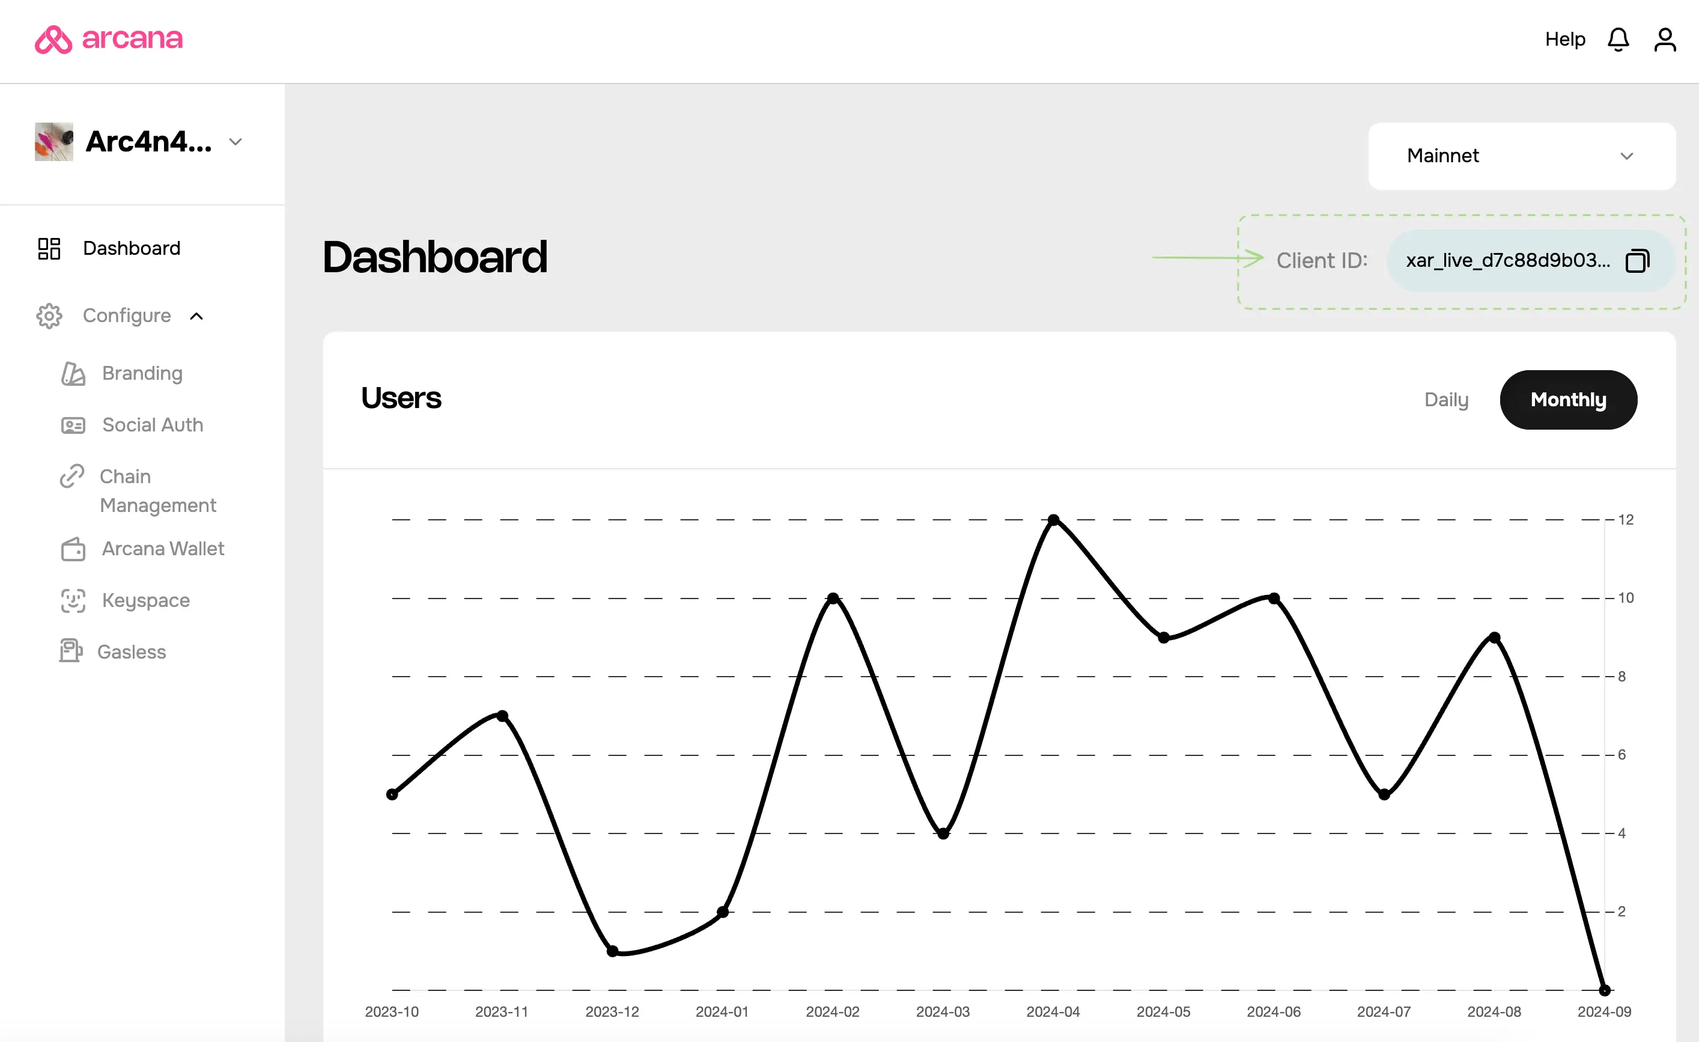Expand the Configure menu section

[x=126, y=315]
